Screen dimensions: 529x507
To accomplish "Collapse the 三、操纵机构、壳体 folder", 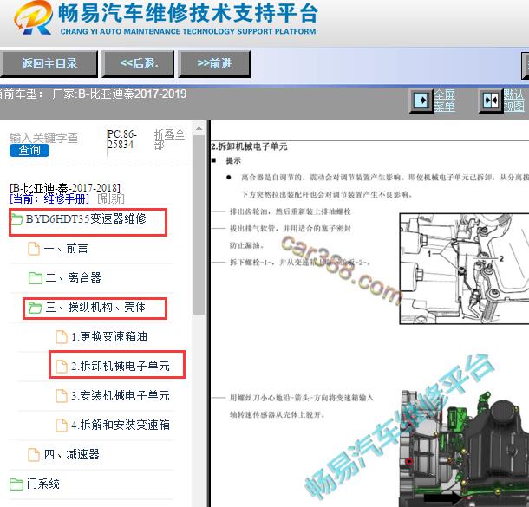I will pyautogui.click(x=95, y=307).
